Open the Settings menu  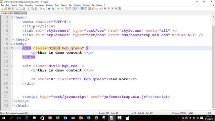(49, 5)
